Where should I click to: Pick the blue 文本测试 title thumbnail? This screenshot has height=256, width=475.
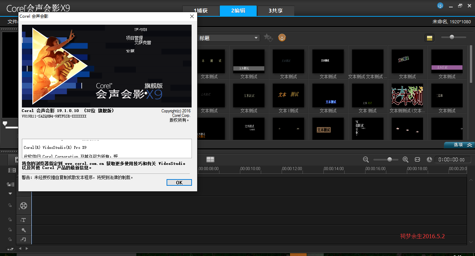pos(328,95)
